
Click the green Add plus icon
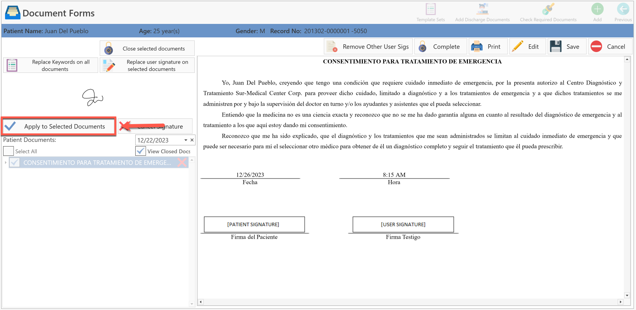pos(597,9)
